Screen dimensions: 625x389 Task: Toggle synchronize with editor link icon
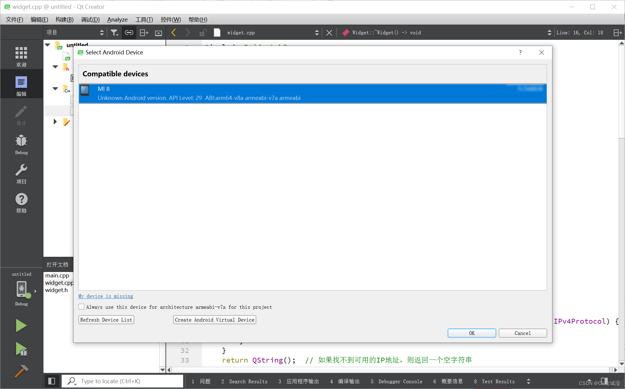(129, 33)
